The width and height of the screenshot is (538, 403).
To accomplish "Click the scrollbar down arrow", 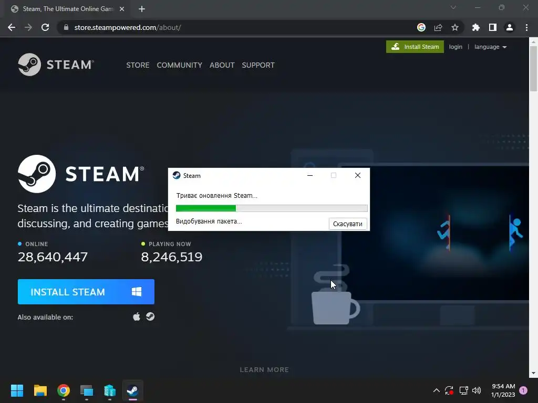I will [533, 373].
